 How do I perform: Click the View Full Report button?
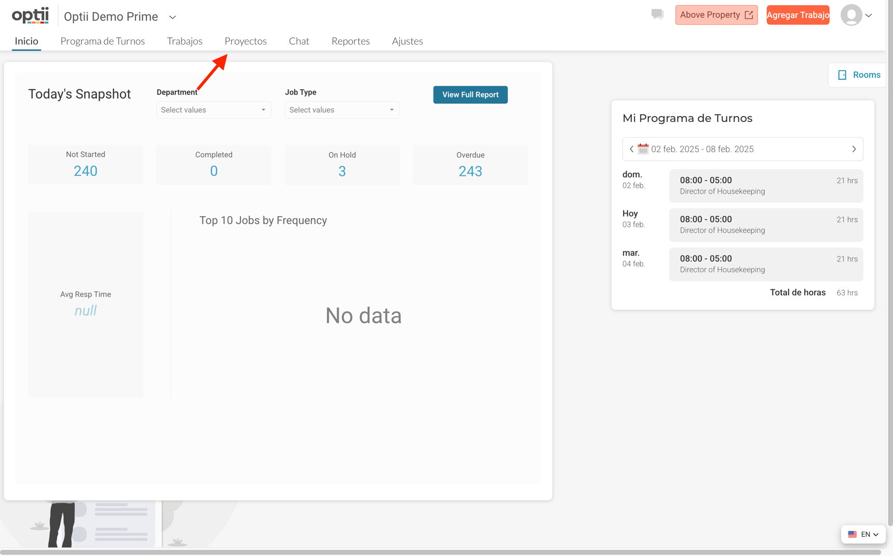(470, 94)
